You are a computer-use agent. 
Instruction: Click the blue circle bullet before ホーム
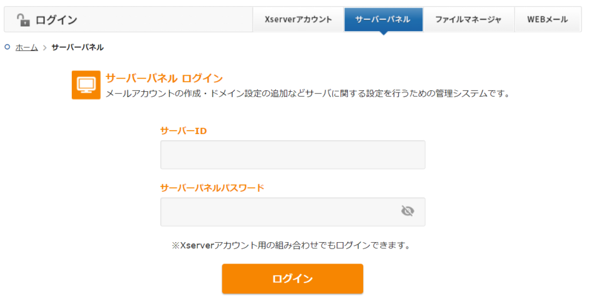pos(7,47)
